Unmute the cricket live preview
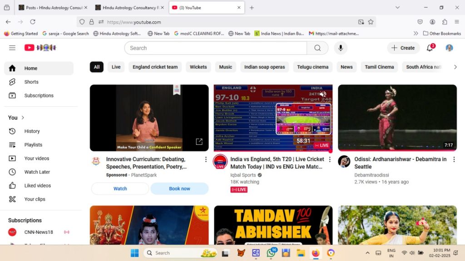Image resolution: width=465 pixels, height=261 pixels. click(x=323, y=94)
